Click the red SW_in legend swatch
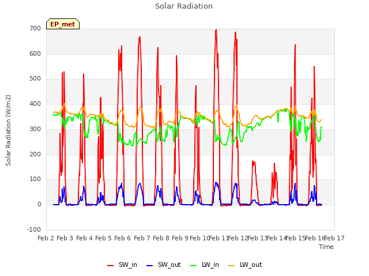Image resolution: width=369 pixels, height=276 pixels. click(x=110, y=266)
